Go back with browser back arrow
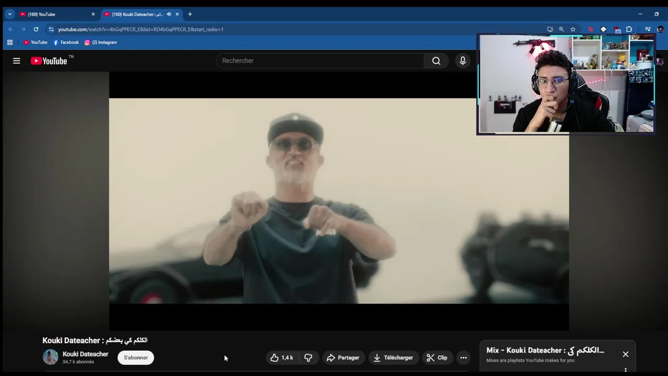668x376 pixels. 10,29
